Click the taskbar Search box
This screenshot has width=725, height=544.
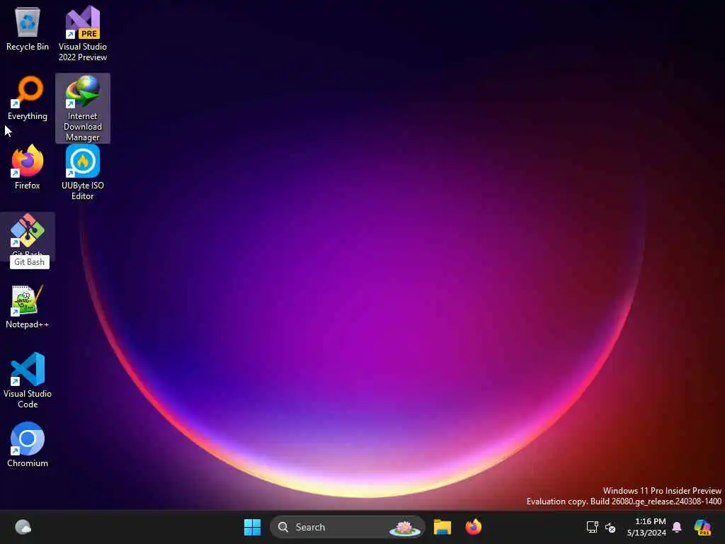(347, 527)
